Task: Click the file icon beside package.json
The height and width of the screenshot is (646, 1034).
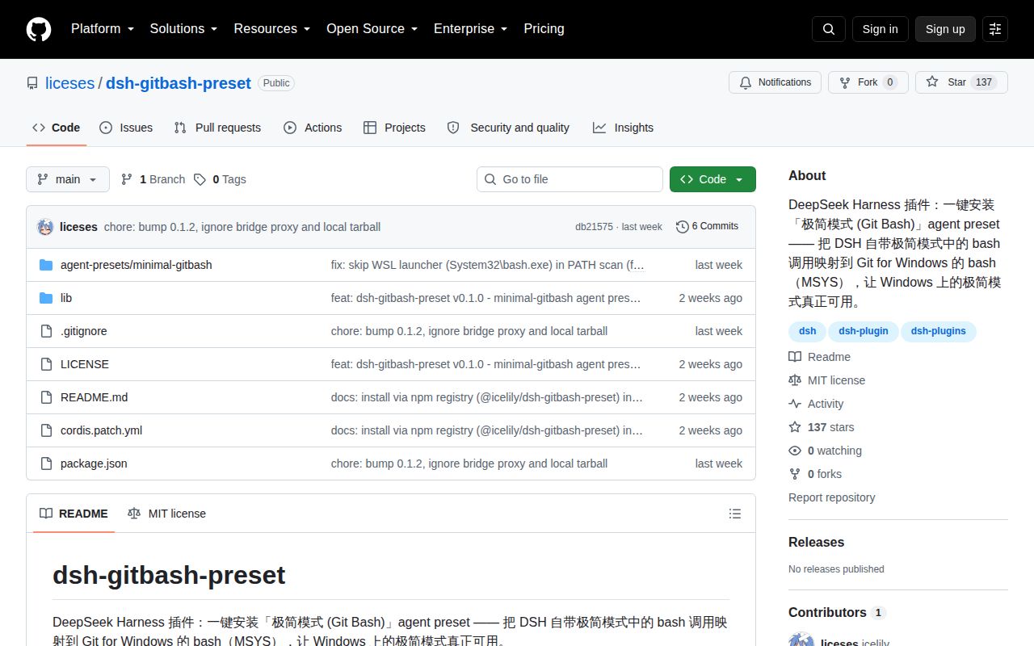Action: [x=46, y=464]
